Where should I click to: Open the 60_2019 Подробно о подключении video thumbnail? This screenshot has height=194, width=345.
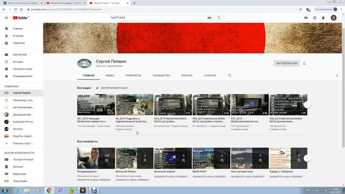pyautogui.click(x=134, y=105)
